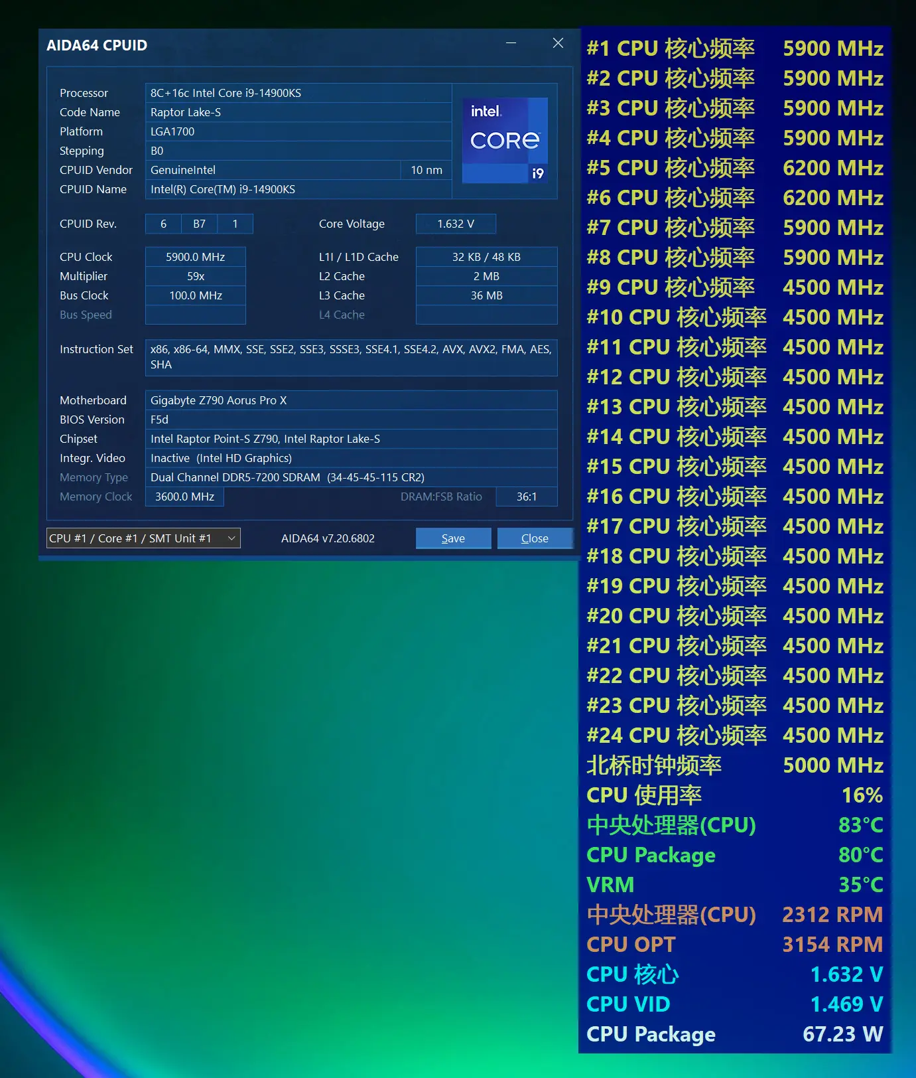Viewport: 916px width, 1078px height.
Task: Click the AIDA64 v7.20.6802 version label
Action: [x=328, y=538]
